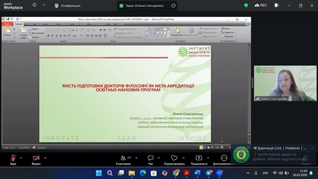Open the Дополнительно more options menu

click(x=224, y=158)
